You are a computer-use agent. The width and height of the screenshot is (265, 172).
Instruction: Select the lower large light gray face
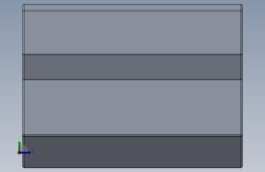[x=133, y=107]
